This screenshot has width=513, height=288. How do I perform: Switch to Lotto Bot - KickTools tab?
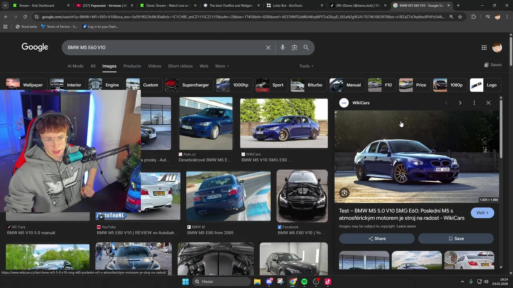pyautogui.click(x=295, y=6)
